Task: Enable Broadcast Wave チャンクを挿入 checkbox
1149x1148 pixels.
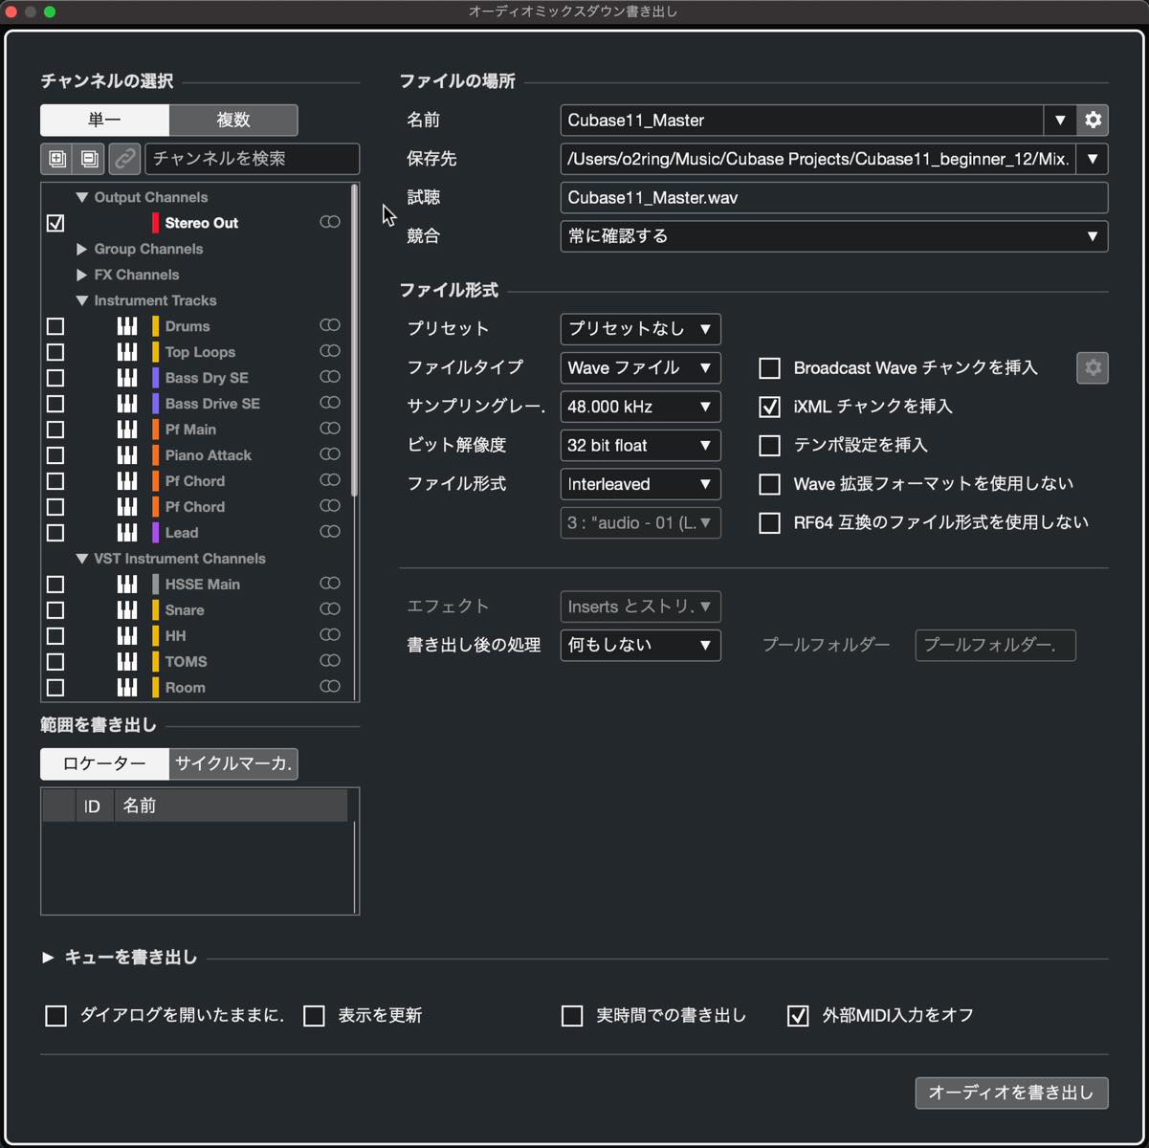Action: 769,368
